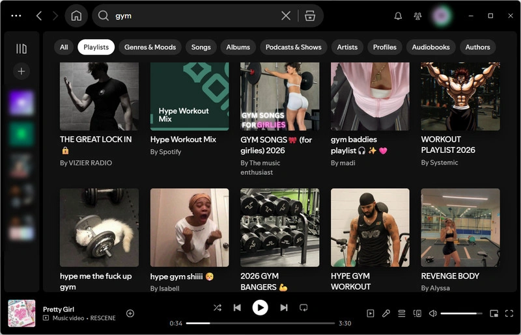Toggle repeat mode
The image size is (521, 335).
[x=303, y=308]
